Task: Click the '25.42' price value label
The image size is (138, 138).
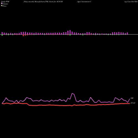Action: (133, 103)
